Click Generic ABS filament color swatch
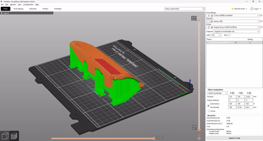 209,21
